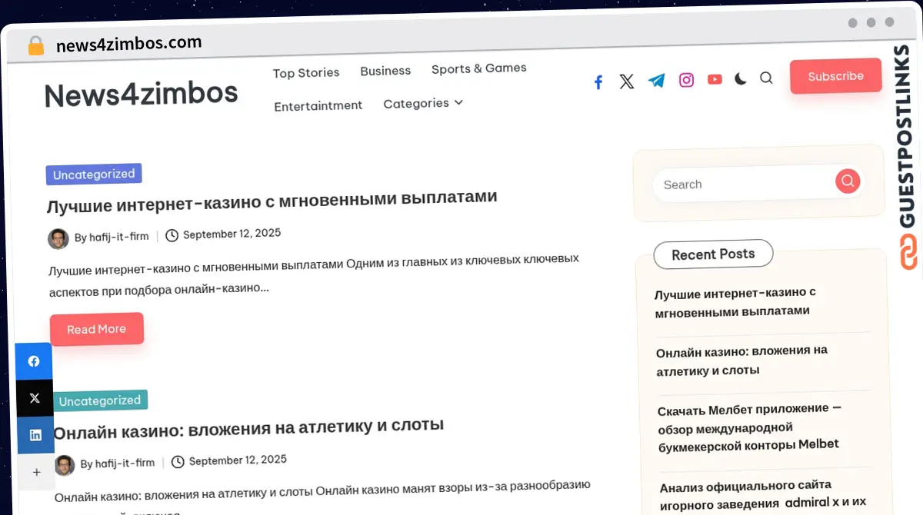Share via floating LinkedIn button
Screen dimensions: 923x515
coord(35,435)
